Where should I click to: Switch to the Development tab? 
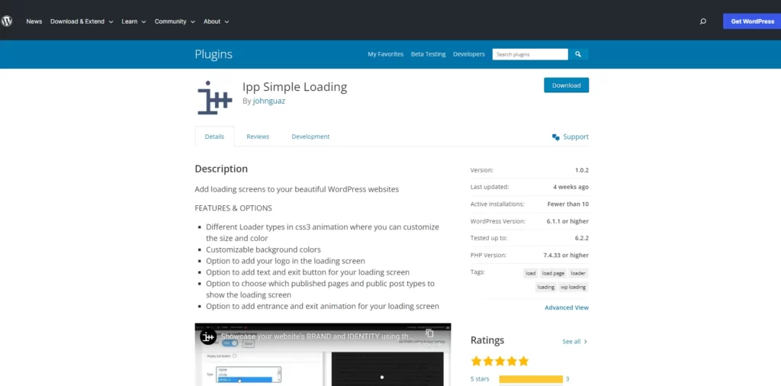click(x=310, y=137)
